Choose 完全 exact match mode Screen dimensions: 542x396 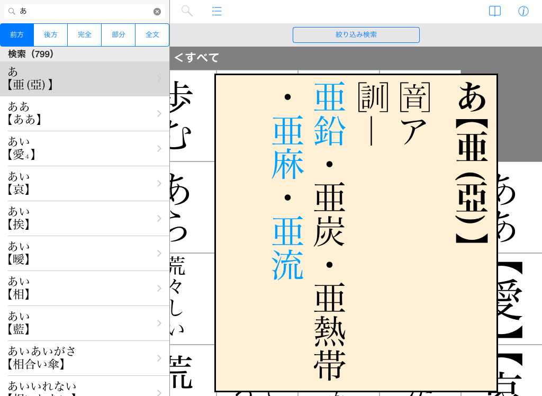pyautogui.click(x=85, y=35)
